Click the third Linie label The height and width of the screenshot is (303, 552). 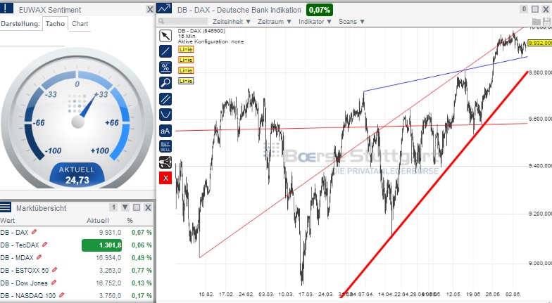[x=186, y=70]
